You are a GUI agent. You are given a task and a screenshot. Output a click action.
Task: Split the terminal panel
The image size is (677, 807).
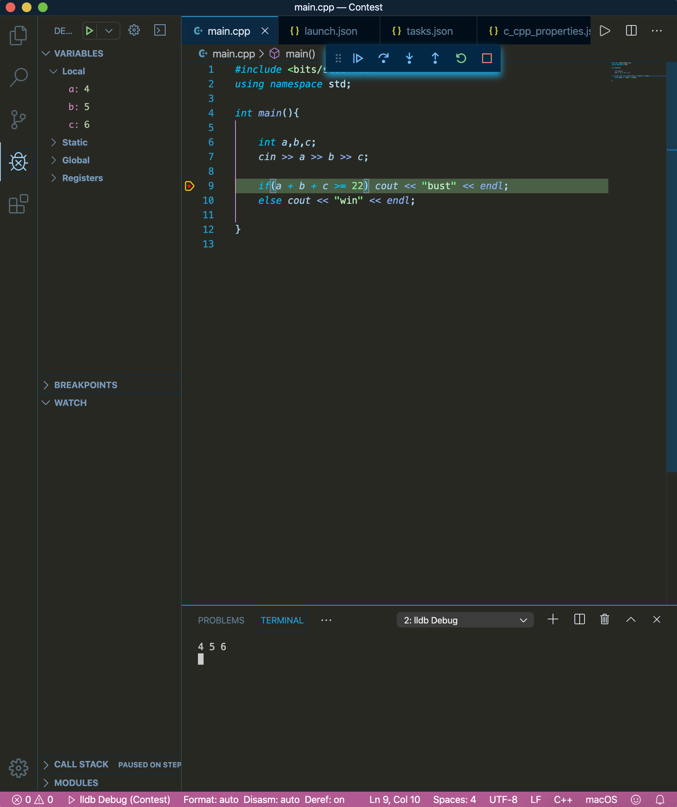(579, 619)
